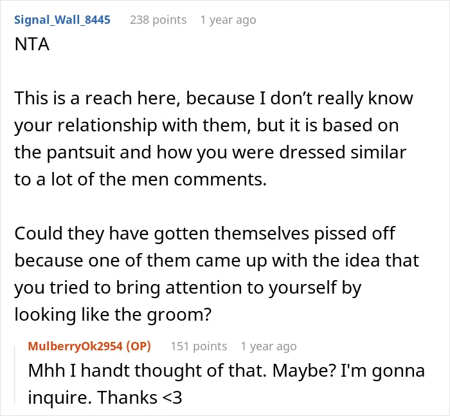This screenshot has width=450, height=416.
Task: Select the word 'pantsuit' in comment
Action: 80,152
